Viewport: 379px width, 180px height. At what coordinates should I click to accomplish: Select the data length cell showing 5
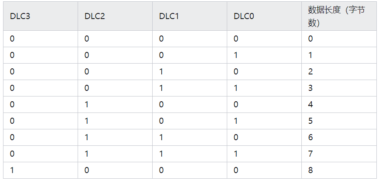pos(310,121)
